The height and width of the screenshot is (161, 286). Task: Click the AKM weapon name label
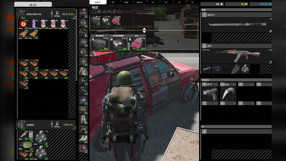[209, 46]
